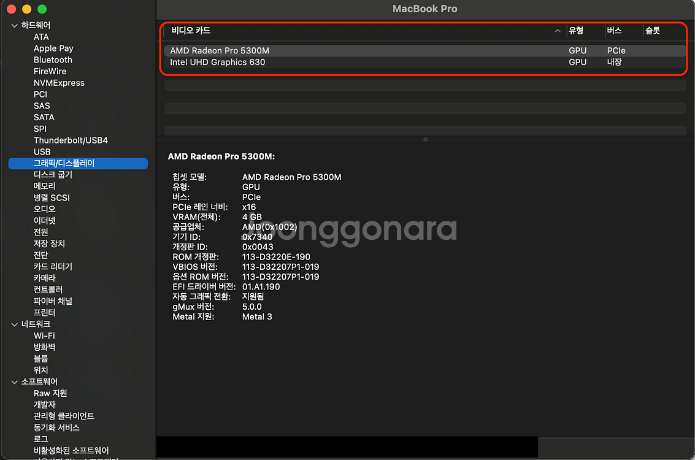Click the AMD Radeon Pro 5300M: detail heading
The height and width of the screenshot is (460, 695).
click(221, 156)
